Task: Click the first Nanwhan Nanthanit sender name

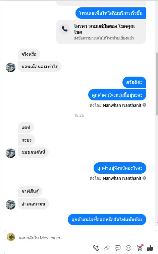Action: tap(122, 105)
